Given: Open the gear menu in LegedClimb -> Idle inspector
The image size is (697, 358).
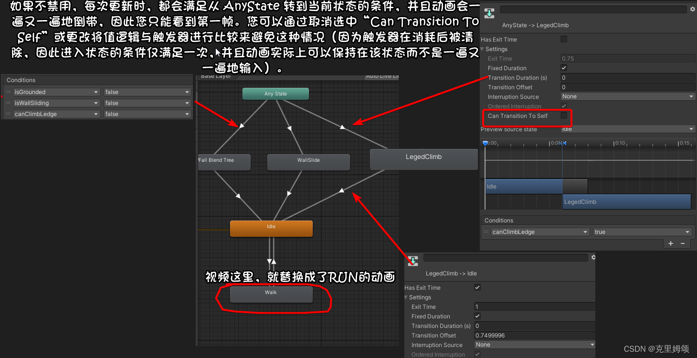Looking at the screenshot, I should pyautogui.click(x=593, y=257).
